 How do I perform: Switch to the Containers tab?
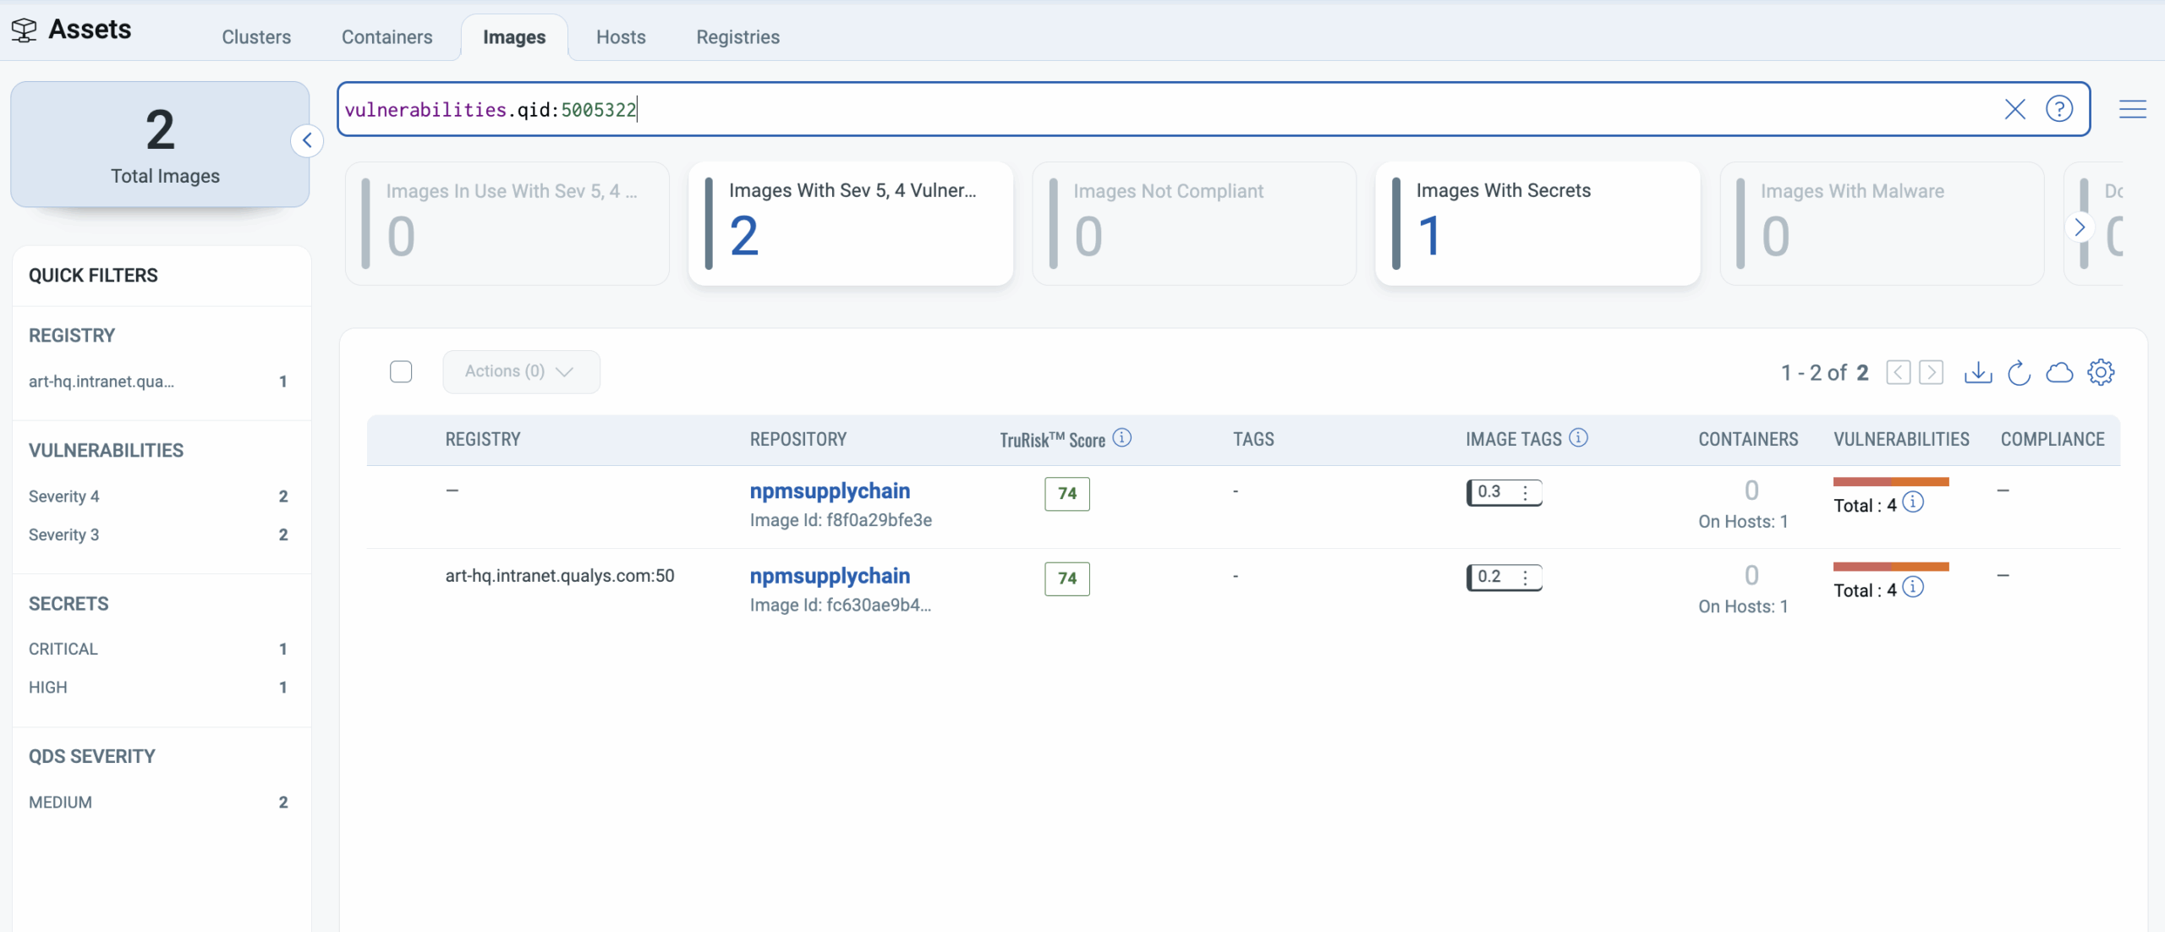(386, 37)
